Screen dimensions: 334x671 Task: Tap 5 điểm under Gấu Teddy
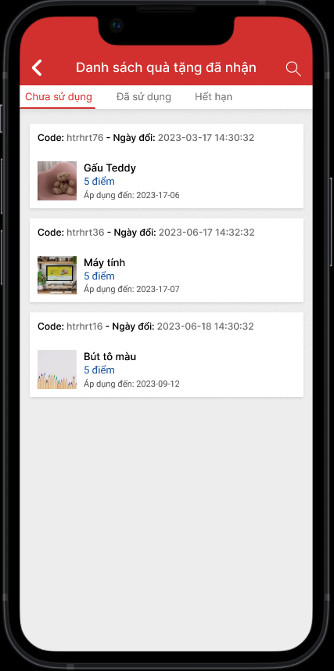(x=99, y=182)
